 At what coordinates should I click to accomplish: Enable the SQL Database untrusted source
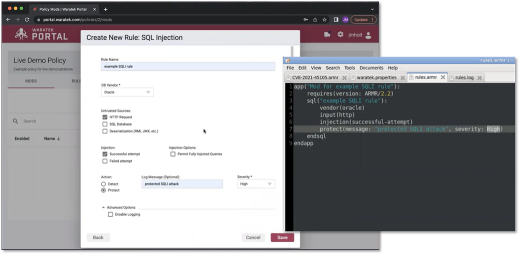click(x=105, y=124)
